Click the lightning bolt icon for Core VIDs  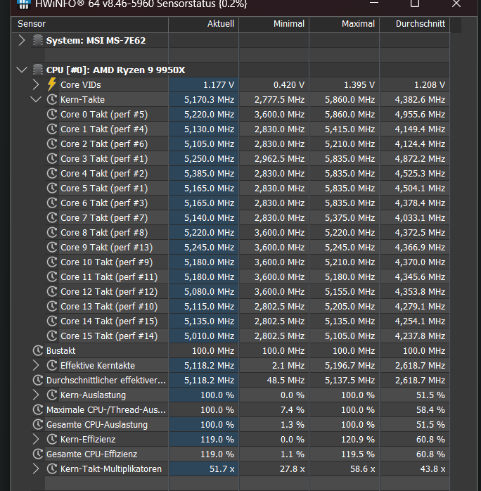(x=51, y=84)
